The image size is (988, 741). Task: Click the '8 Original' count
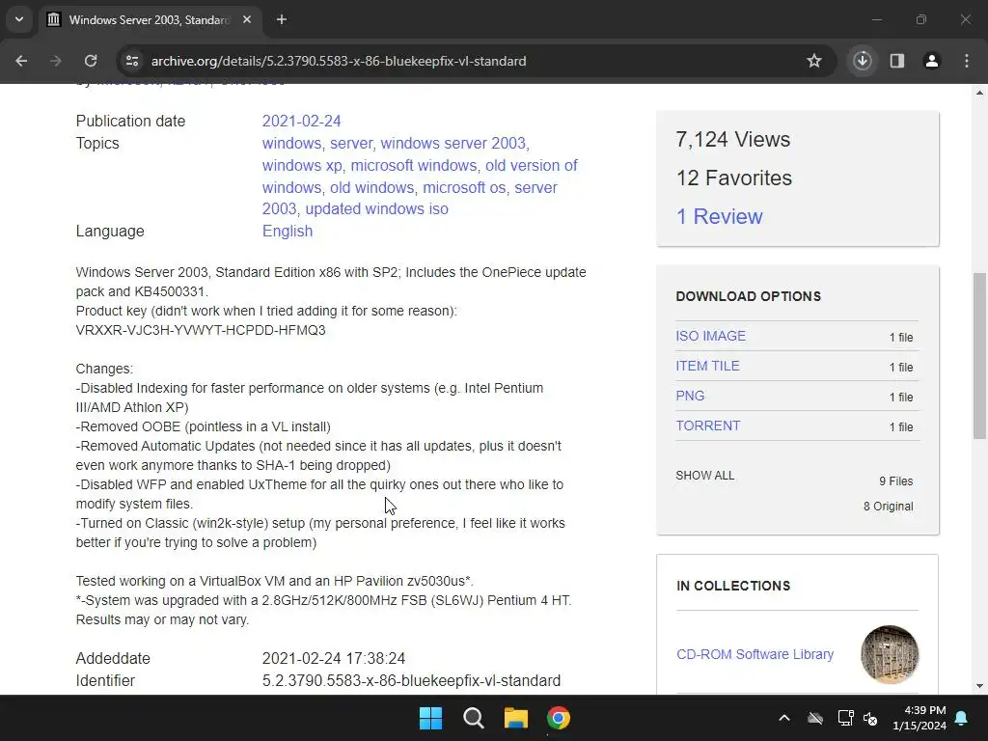tap(888, 506)
